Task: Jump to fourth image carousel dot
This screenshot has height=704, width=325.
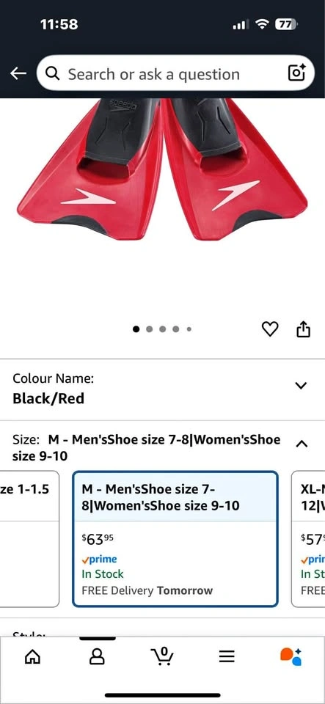Action: 176,329
